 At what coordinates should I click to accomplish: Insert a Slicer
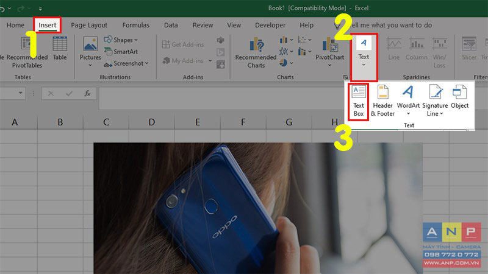pos(468,49)
